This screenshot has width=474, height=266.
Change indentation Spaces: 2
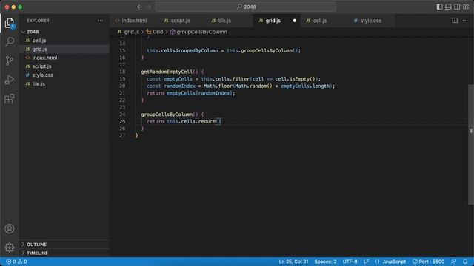tap(325, 262)
